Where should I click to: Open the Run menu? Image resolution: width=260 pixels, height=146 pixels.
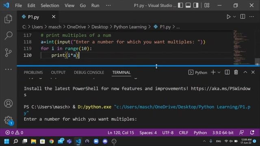(95, 5)
